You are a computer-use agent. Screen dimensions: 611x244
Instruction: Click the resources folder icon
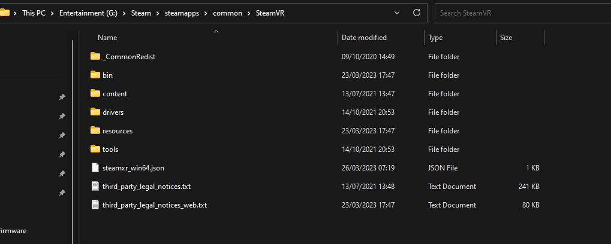click(x=95, y=130)
